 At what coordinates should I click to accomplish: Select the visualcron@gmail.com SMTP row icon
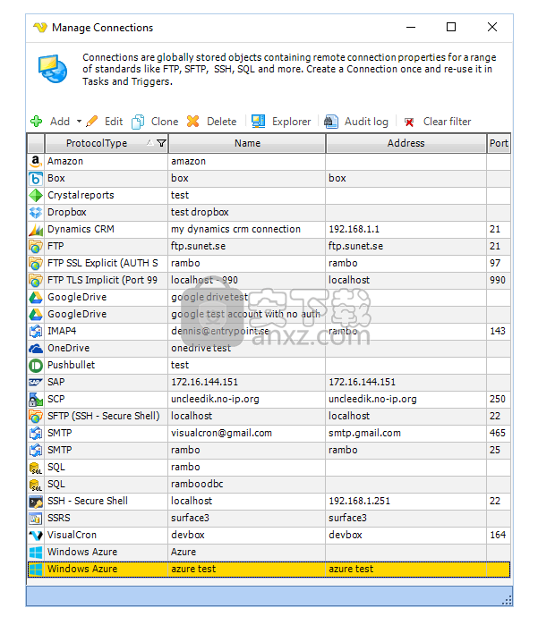pos(36,433)
